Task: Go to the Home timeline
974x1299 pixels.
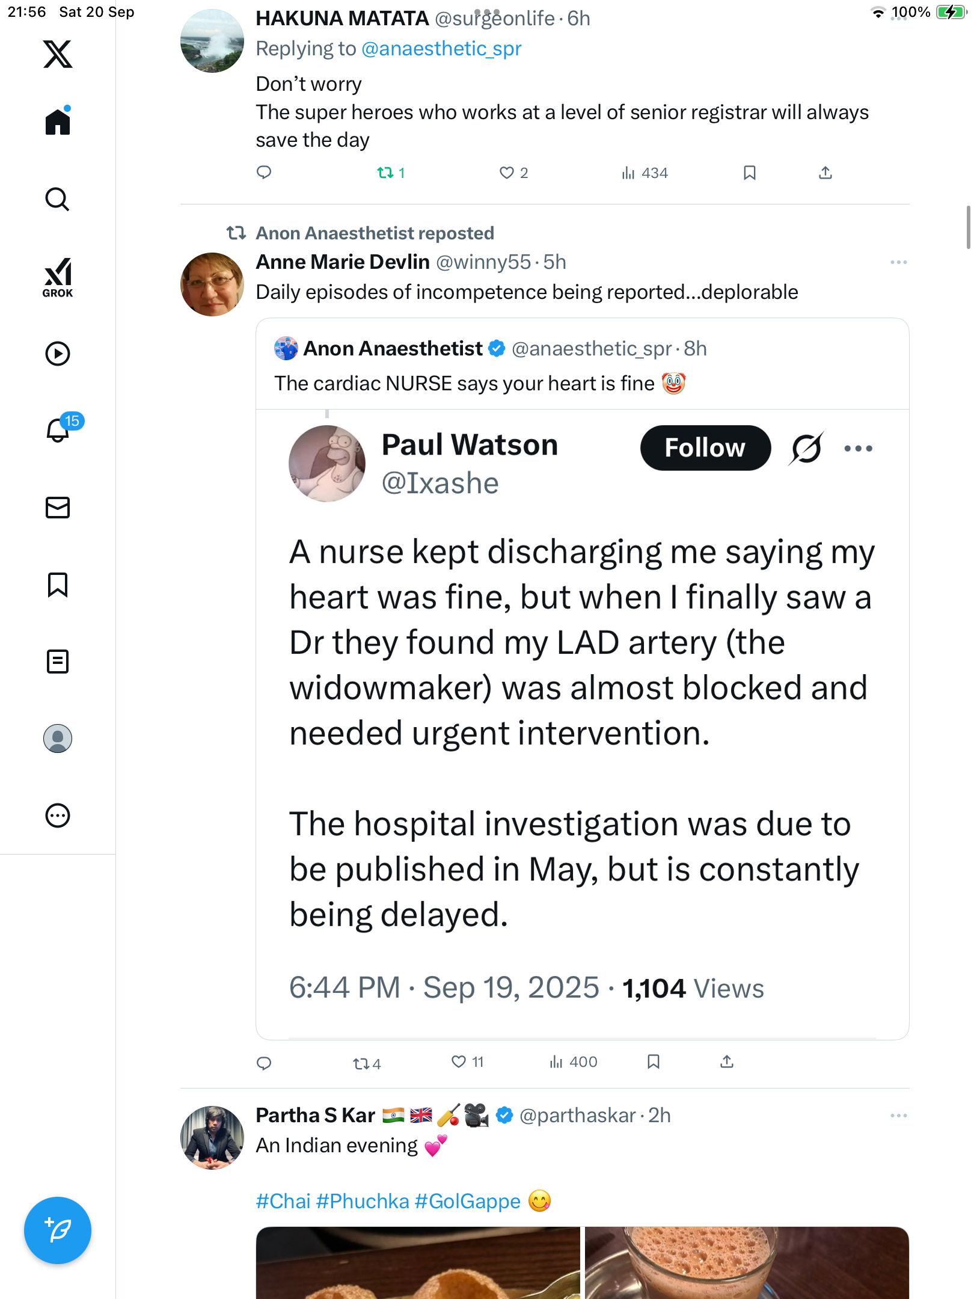Action: point(58,122)
